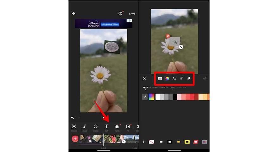The height and width of the screenshot is (152, 271).
Task: Click Subscribe Now in the Hotstar ad
Action: pos(110,25)
